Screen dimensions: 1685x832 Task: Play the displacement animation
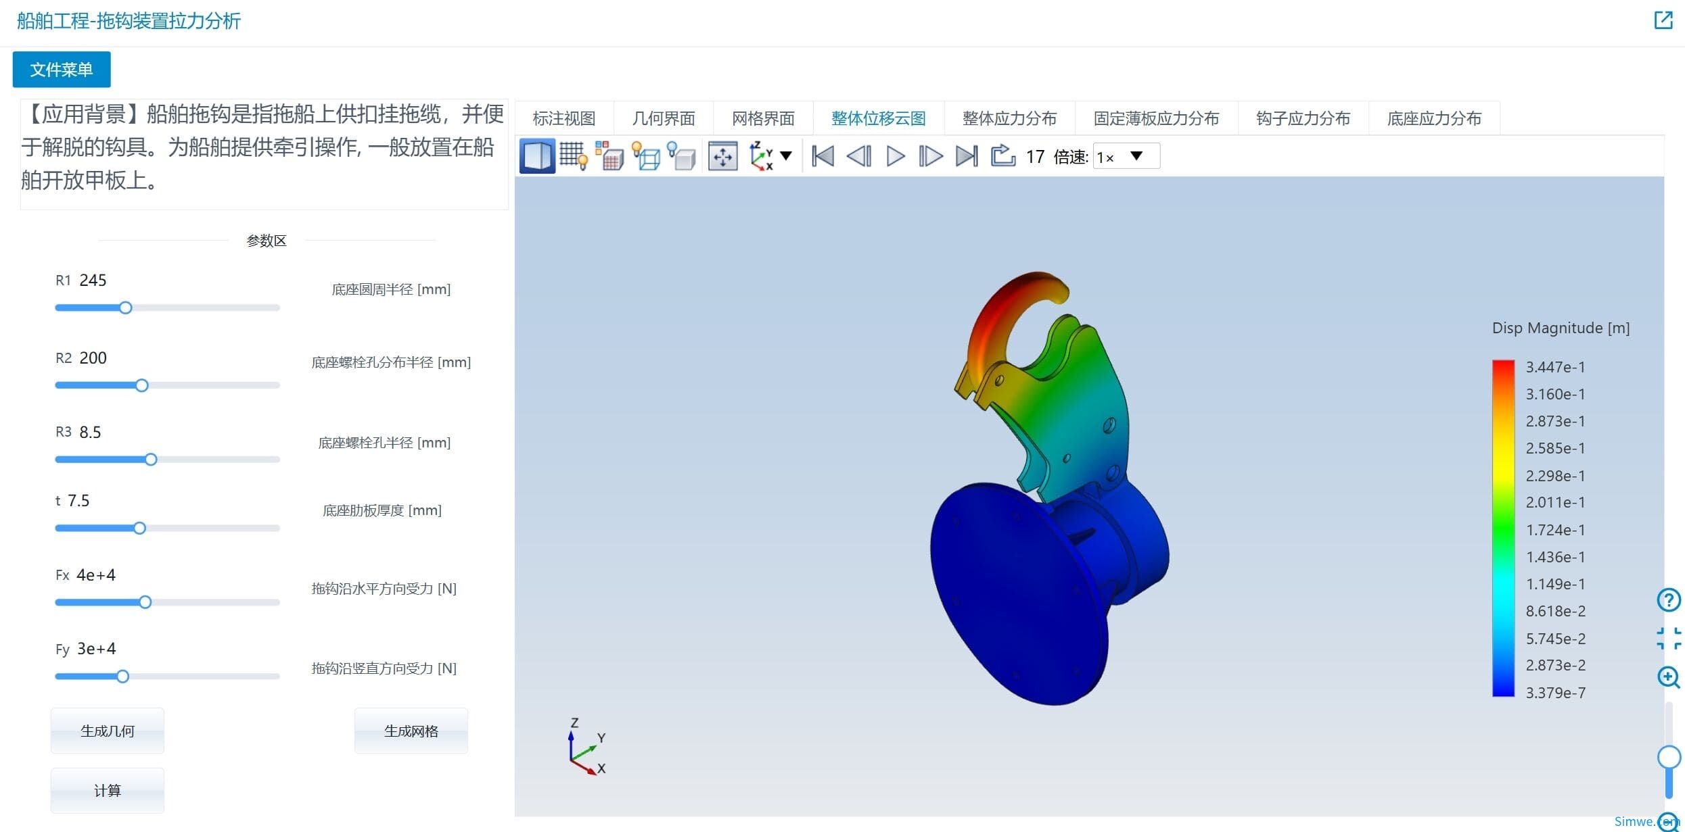[x=895, y=156]
